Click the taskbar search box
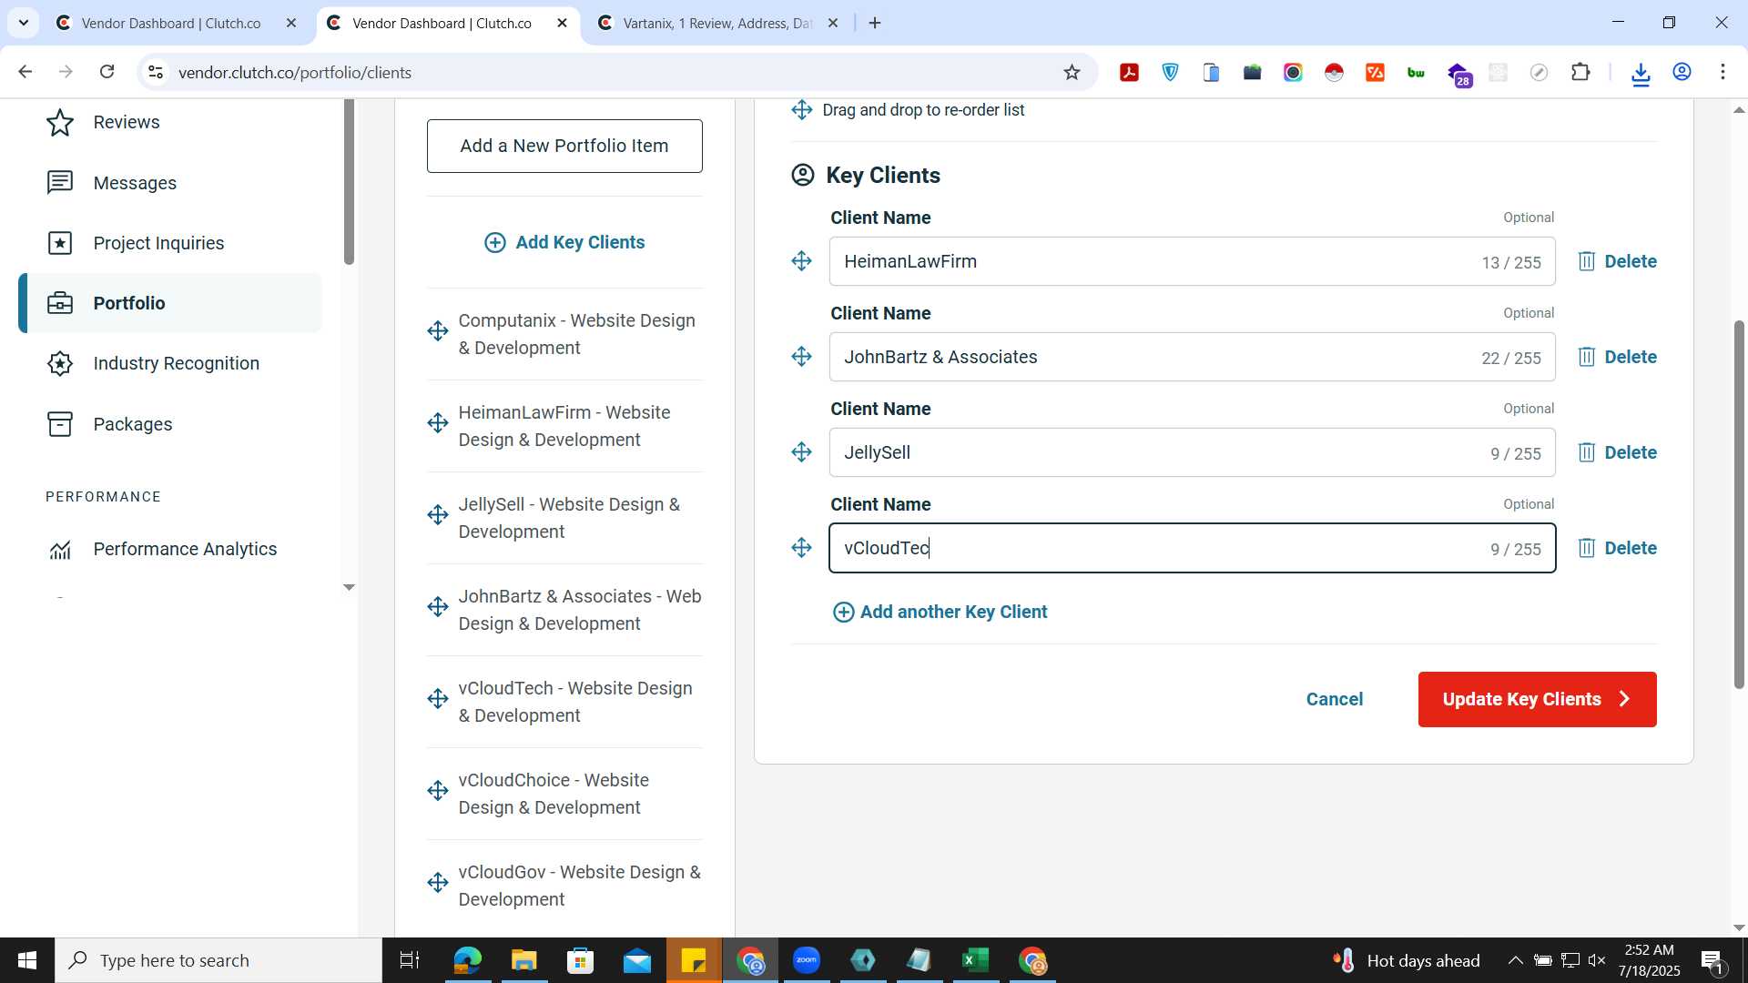The height and width of the screenshot is (983, 1748). [218, 960]
